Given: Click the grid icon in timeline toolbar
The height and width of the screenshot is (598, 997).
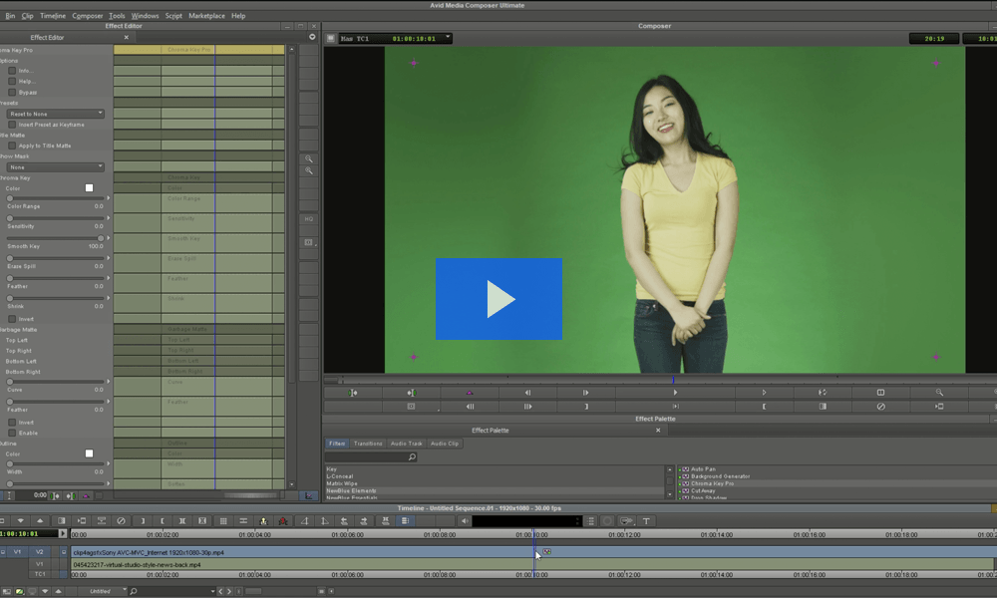Looking at the screenshot, I should coord(223,521).
